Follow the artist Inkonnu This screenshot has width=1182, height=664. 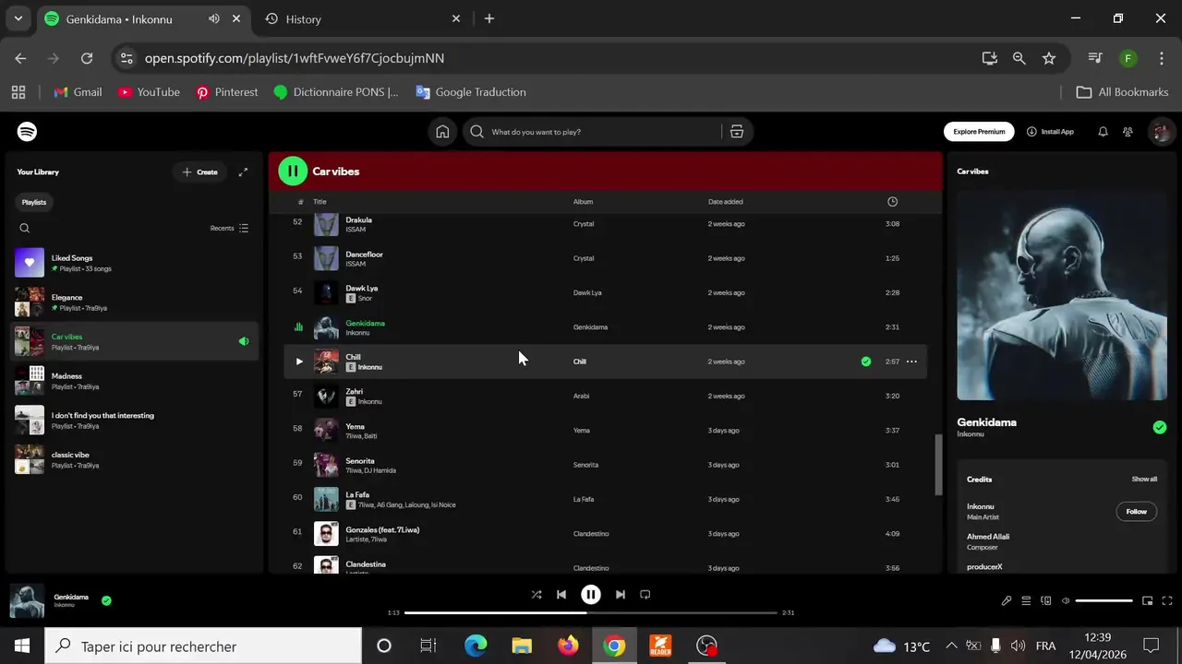tap(1136, 512)
